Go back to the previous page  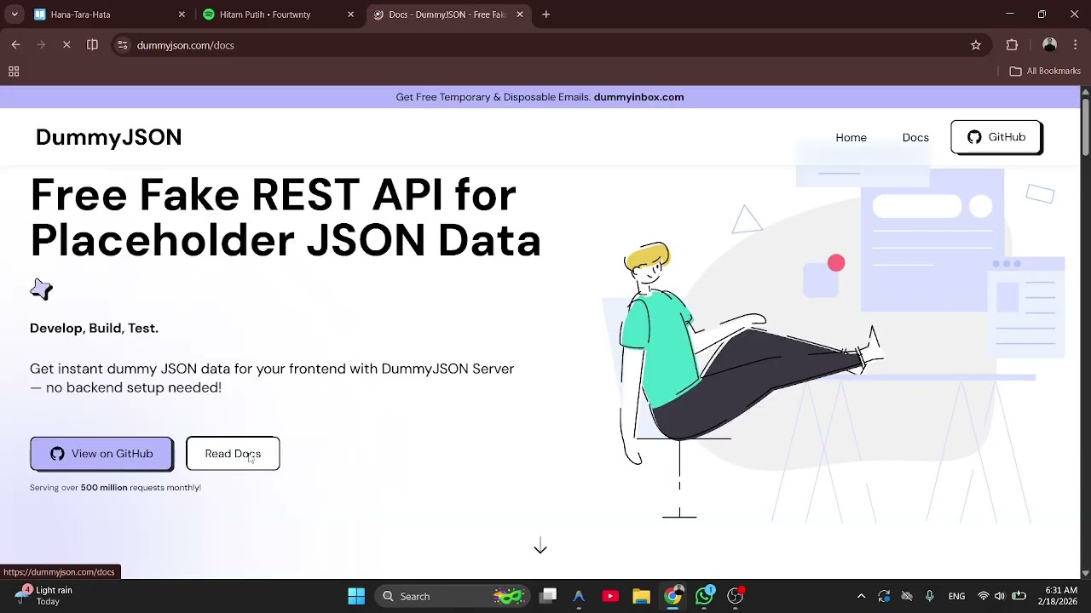(x=15, y=45)
